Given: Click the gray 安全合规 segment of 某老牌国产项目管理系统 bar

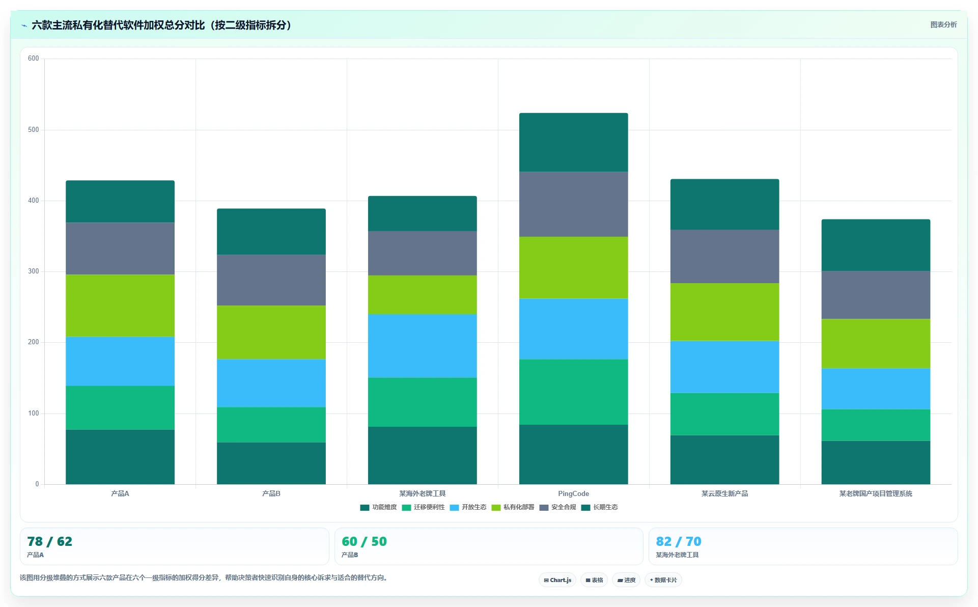Looking at the screenshot, I should (876, 295).
